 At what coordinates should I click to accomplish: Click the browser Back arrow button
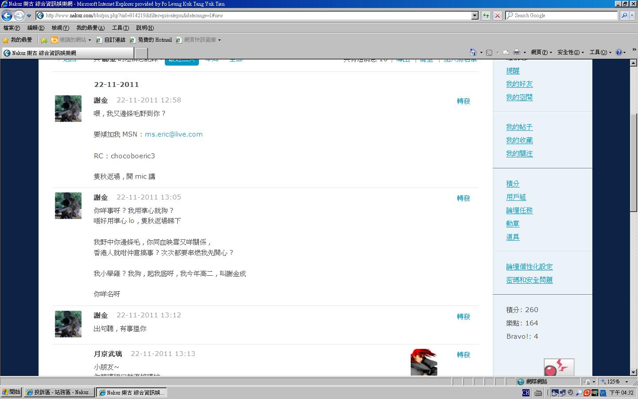pos(7,16)
